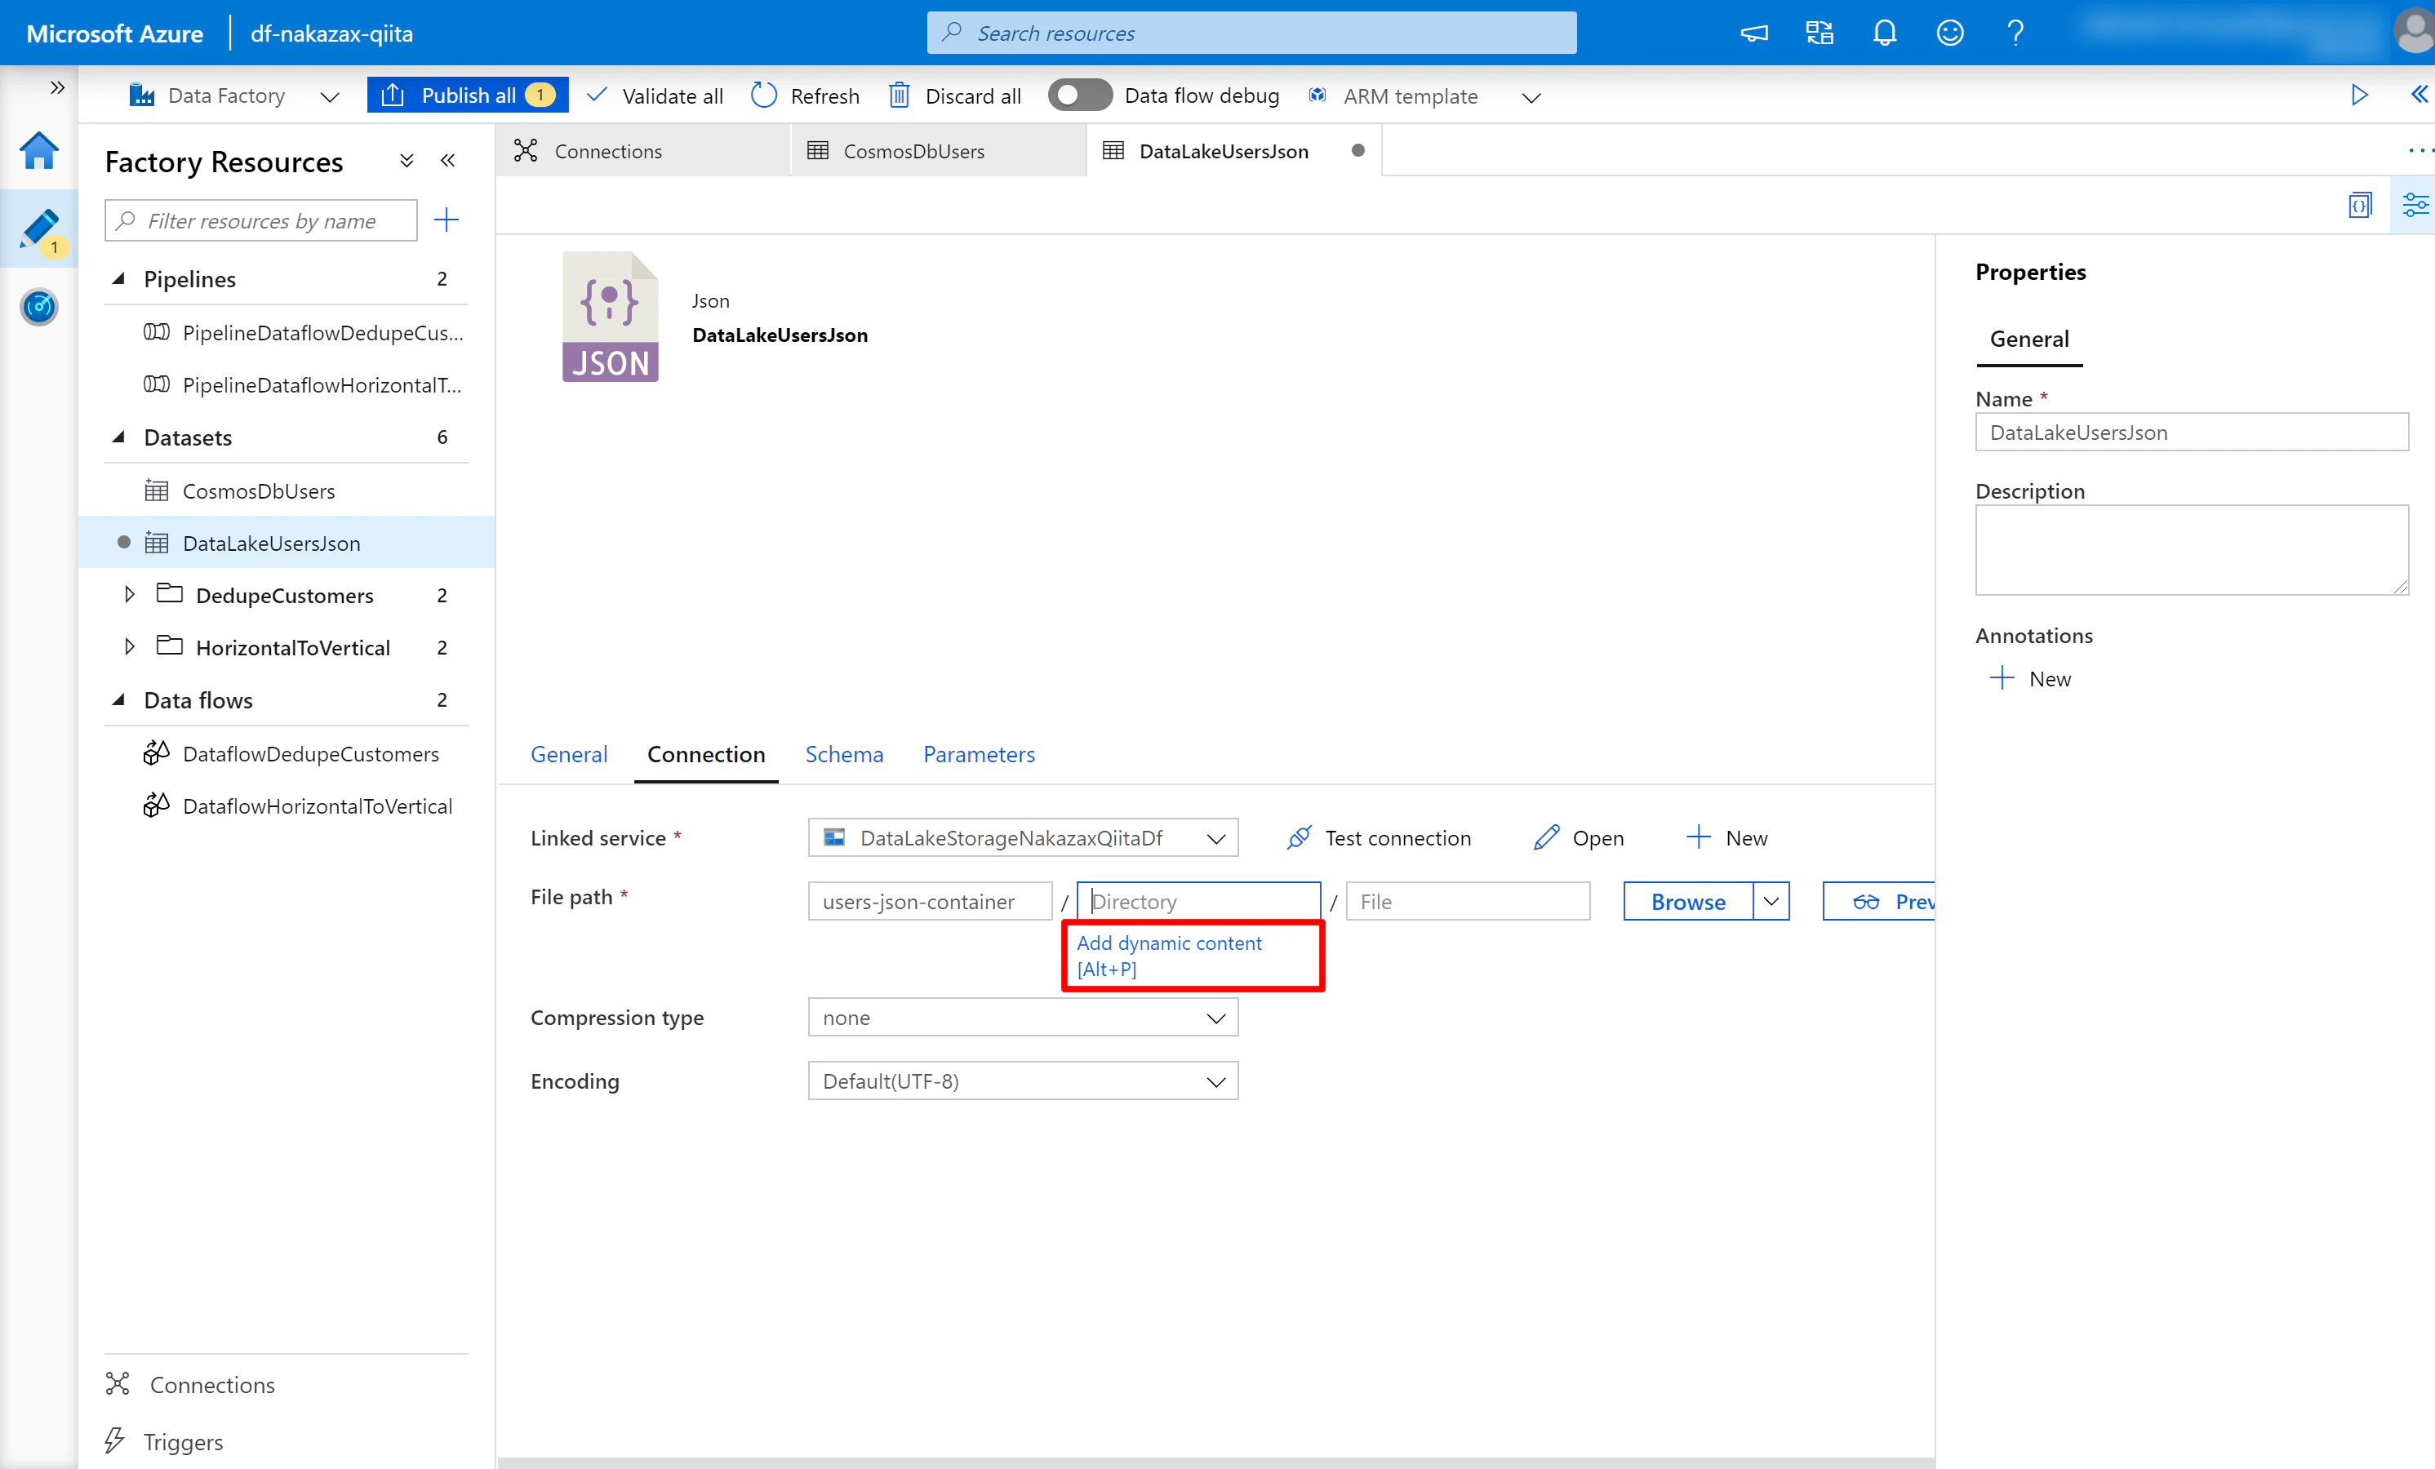Expand all Factory Resources with double down chevron
The height and width of the screenshot is (1469, 2435).
click(407, 160)
